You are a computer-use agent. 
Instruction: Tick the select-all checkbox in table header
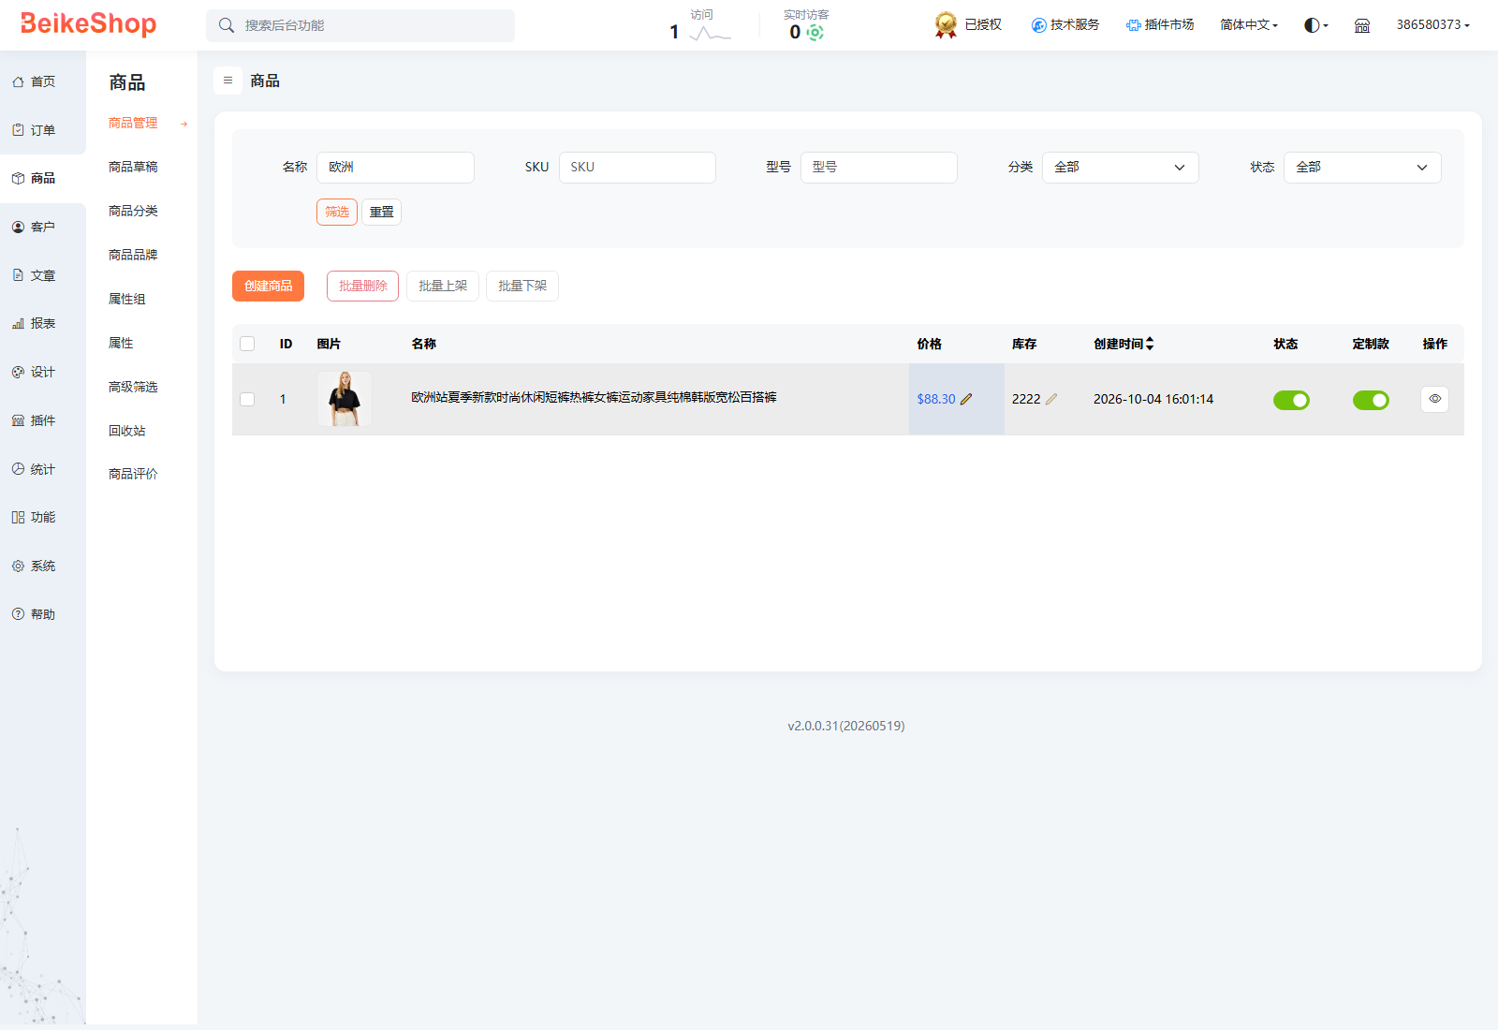click(247, 344)
